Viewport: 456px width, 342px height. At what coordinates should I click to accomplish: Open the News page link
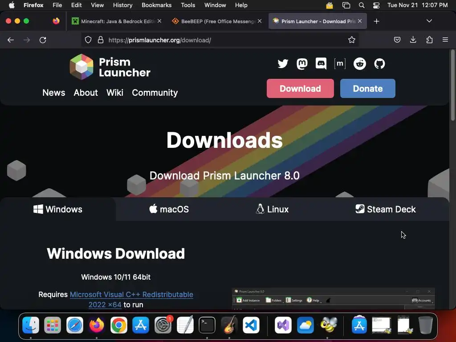(54, 93)
